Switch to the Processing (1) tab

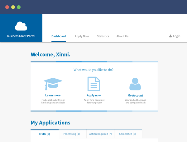click(x=72, y=134)
